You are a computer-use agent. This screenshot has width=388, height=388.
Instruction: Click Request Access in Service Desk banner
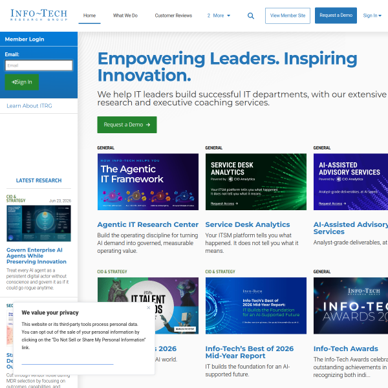[224, 204]
